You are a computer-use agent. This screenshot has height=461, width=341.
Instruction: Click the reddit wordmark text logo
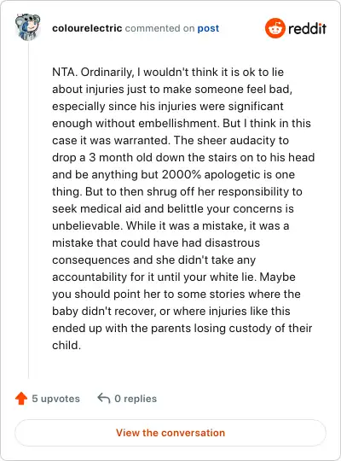(x=307, y=29)
